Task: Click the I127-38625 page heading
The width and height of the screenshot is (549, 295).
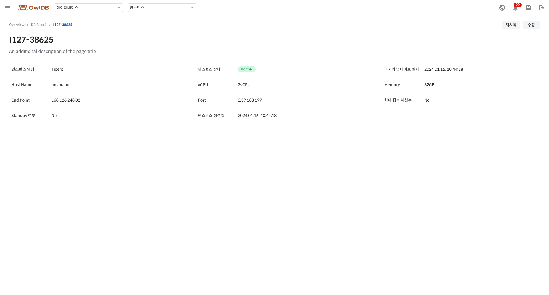Action: [x=31, y=40]
